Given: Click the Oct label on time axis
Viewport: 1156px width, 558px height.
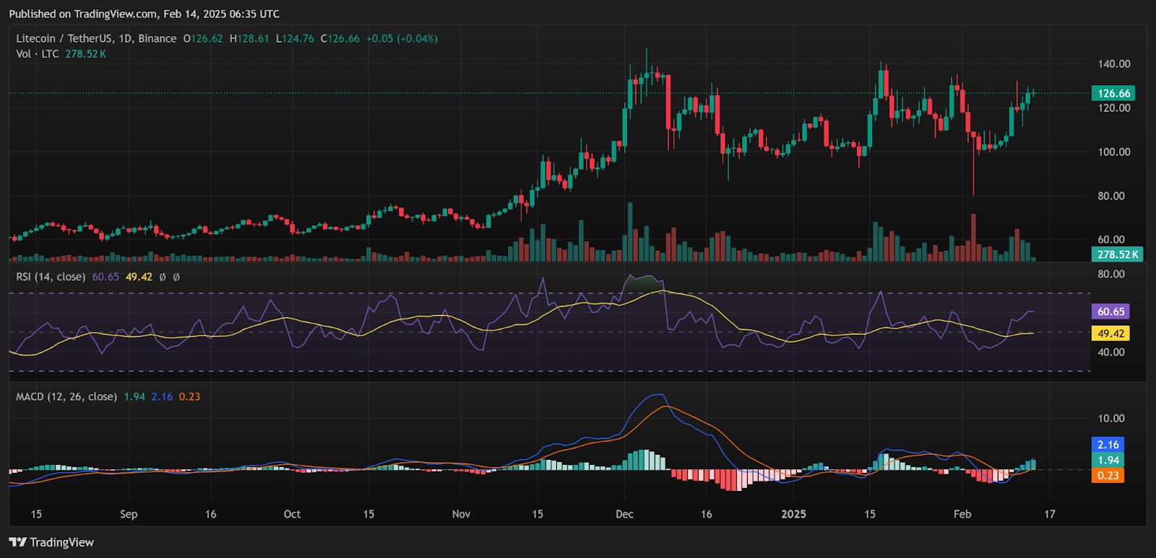Looking at the screenshot, I should (x=292, y=514).
